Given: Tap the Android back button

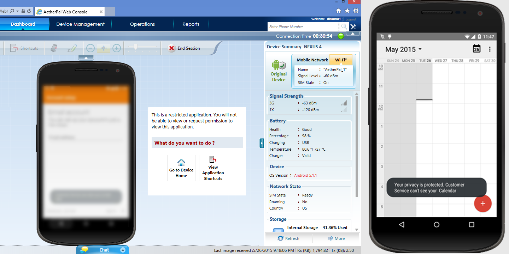Looking at the screenshot, I should tap(402, 224).
